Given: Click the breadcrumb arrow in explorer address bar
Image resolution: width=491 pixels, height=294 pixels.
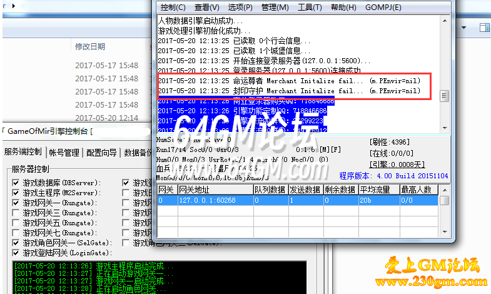Looking at the screenshot, I should pyautogui.click(x=14, y=6).
